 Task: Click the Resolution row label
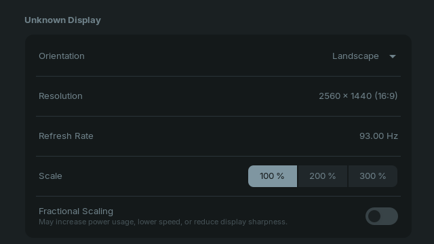[60, 96]
